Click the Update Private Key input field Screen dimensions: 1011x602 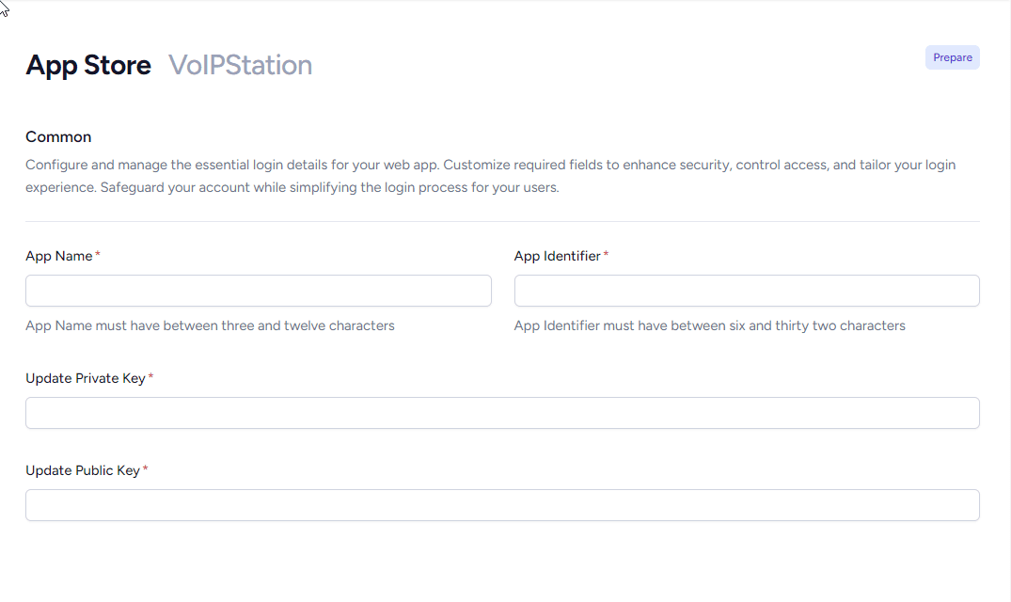pyautogui.click(x=502, y=413)
